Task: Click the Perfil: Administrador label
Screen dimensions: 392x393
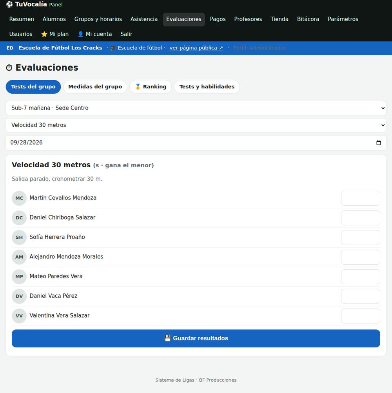Action: point(260,48)
